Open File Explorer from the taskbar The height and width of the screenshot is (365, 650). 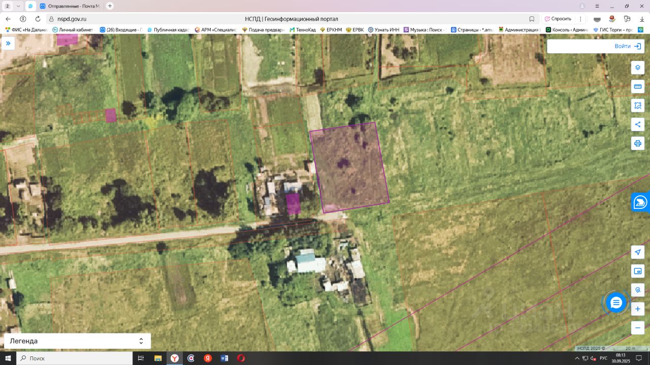click(157, 358)
